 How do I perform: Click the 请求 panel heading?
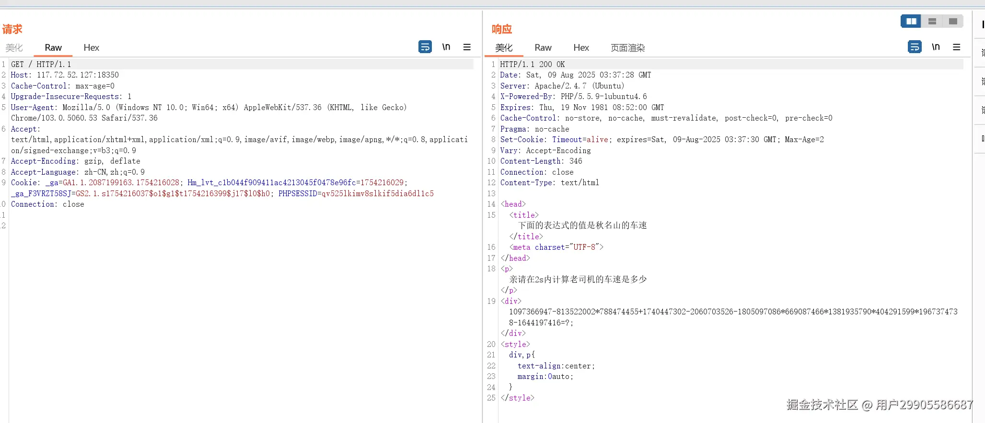pos(12,29)
